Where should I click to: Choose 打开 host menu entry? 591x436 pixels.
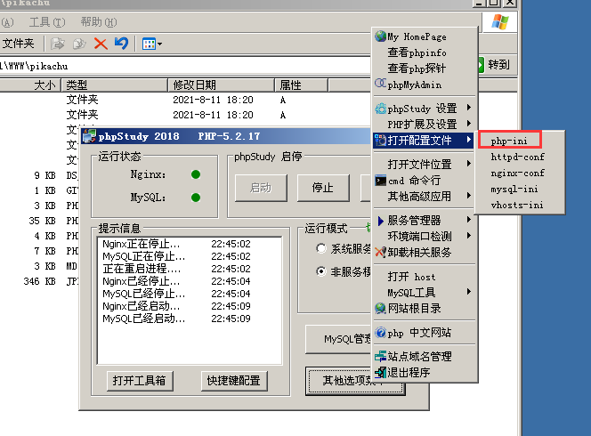coord(411,277)
